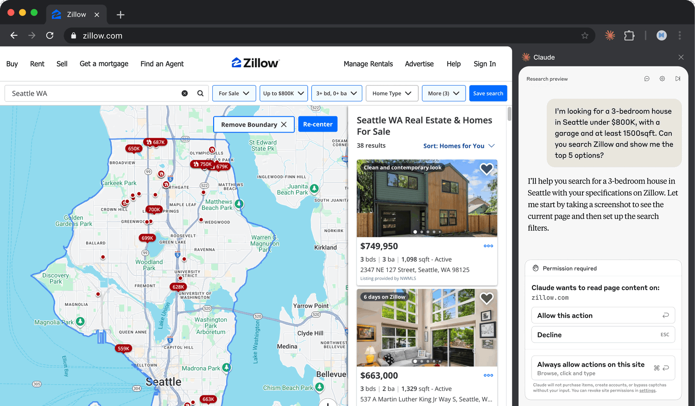Viewport: 695px width, 406px height.
Task: Close the Claude side panel
Action: click(681, 57)
